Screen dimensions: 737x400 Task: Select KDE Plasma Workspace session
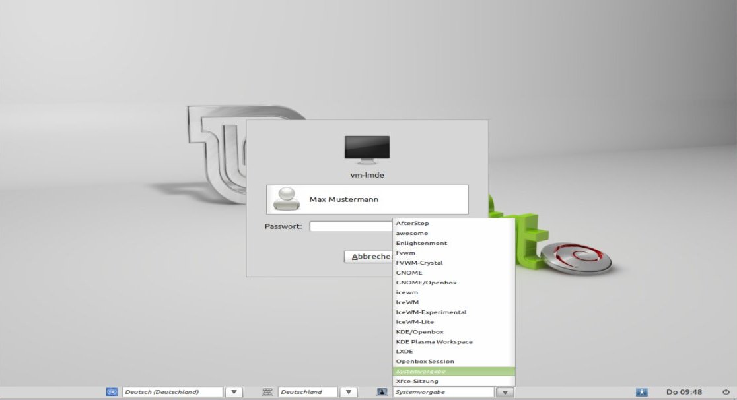tap(454, 342)
